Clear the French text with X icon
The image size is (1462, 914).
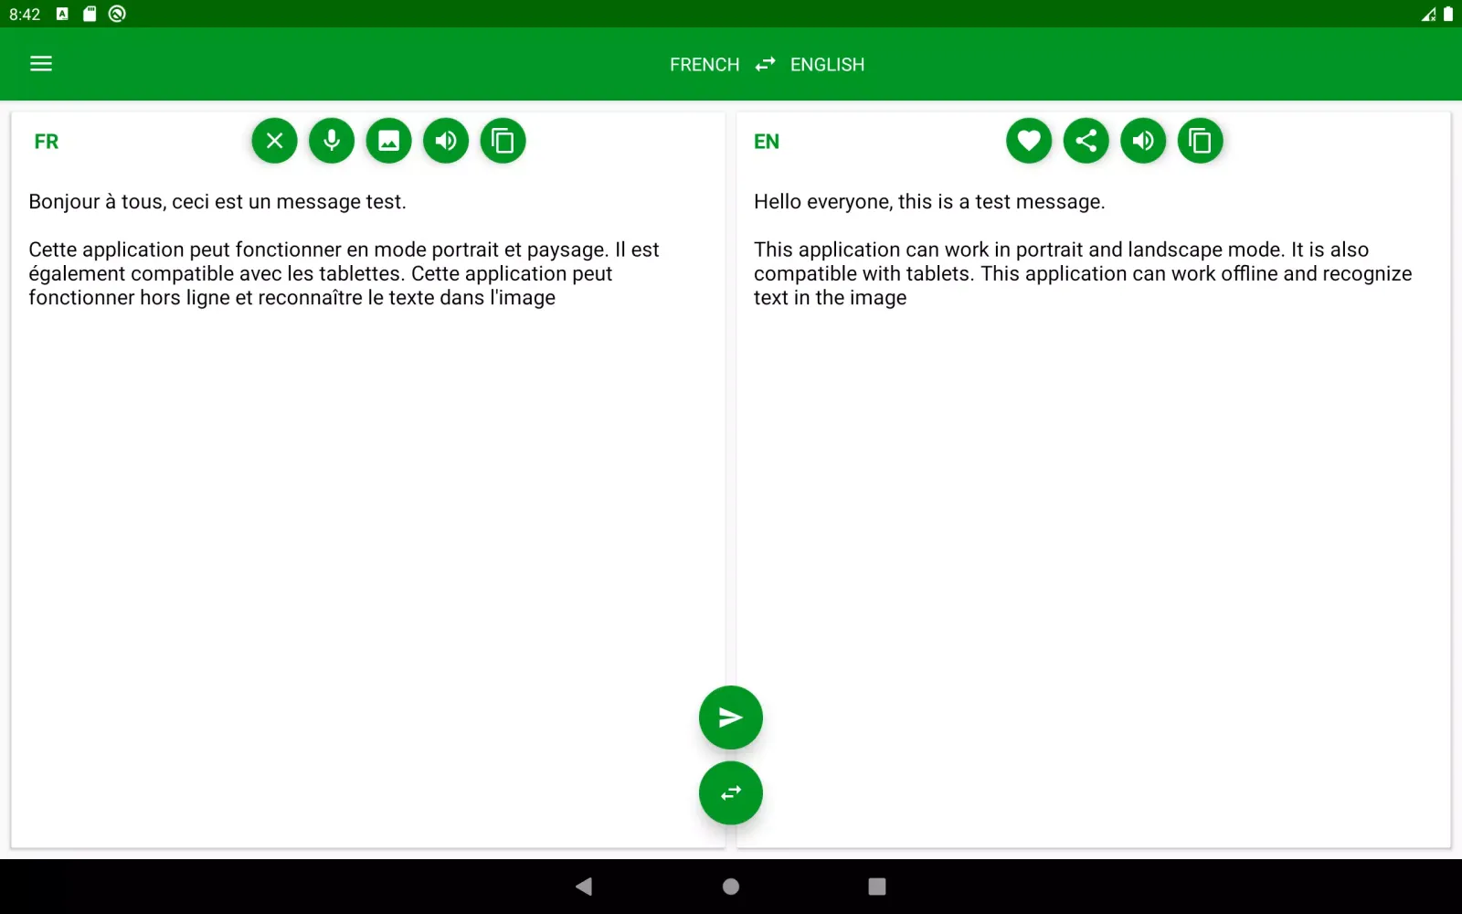tap(275, 141)
